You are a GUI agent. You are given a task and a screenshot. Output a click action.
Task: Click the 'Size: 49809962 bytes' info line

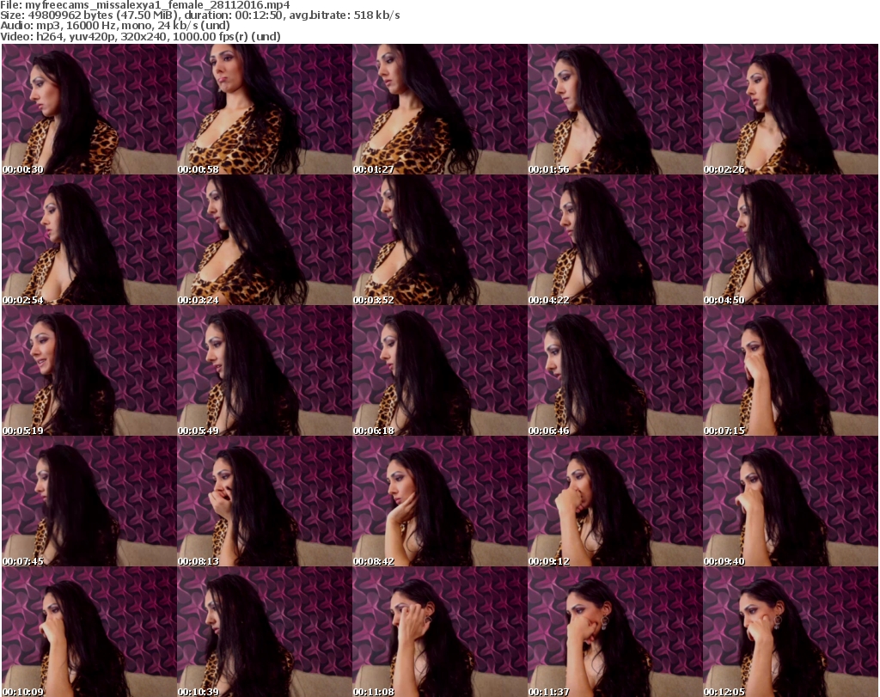199,15
